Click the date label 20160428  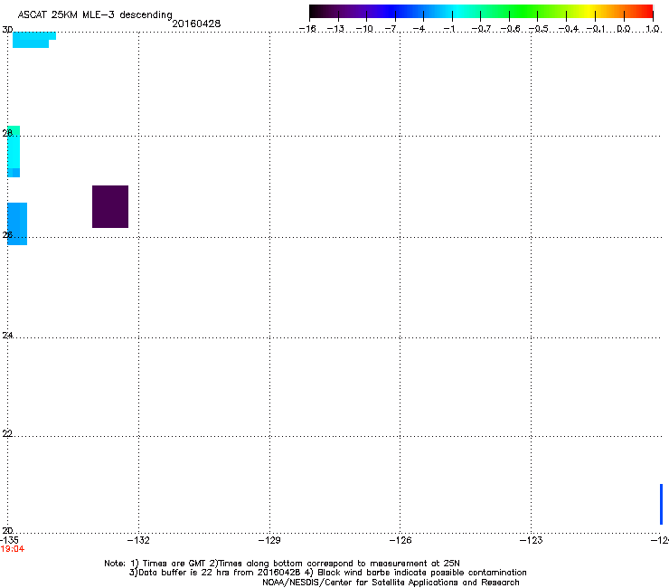pos(196,24)
